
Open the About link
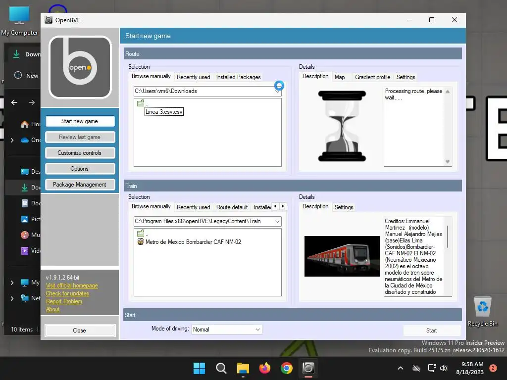pos(52,309)
